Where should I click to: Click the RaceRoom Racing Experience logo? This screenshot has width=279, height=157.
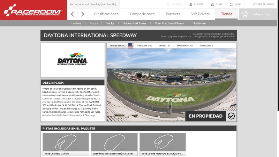pyautogui.click(x=33, y=10)
